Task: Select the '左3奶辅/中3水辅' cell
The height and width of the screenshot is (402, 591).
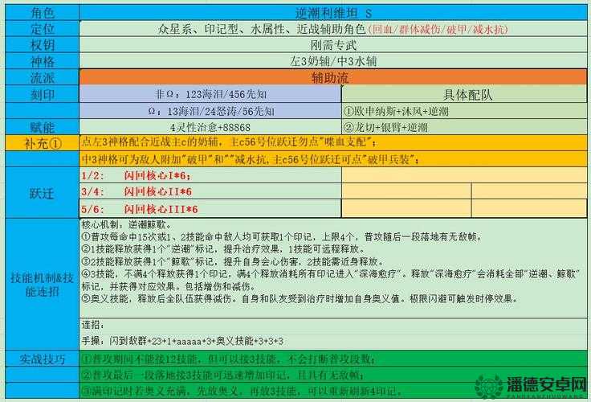Action: (x=333, y=61)
